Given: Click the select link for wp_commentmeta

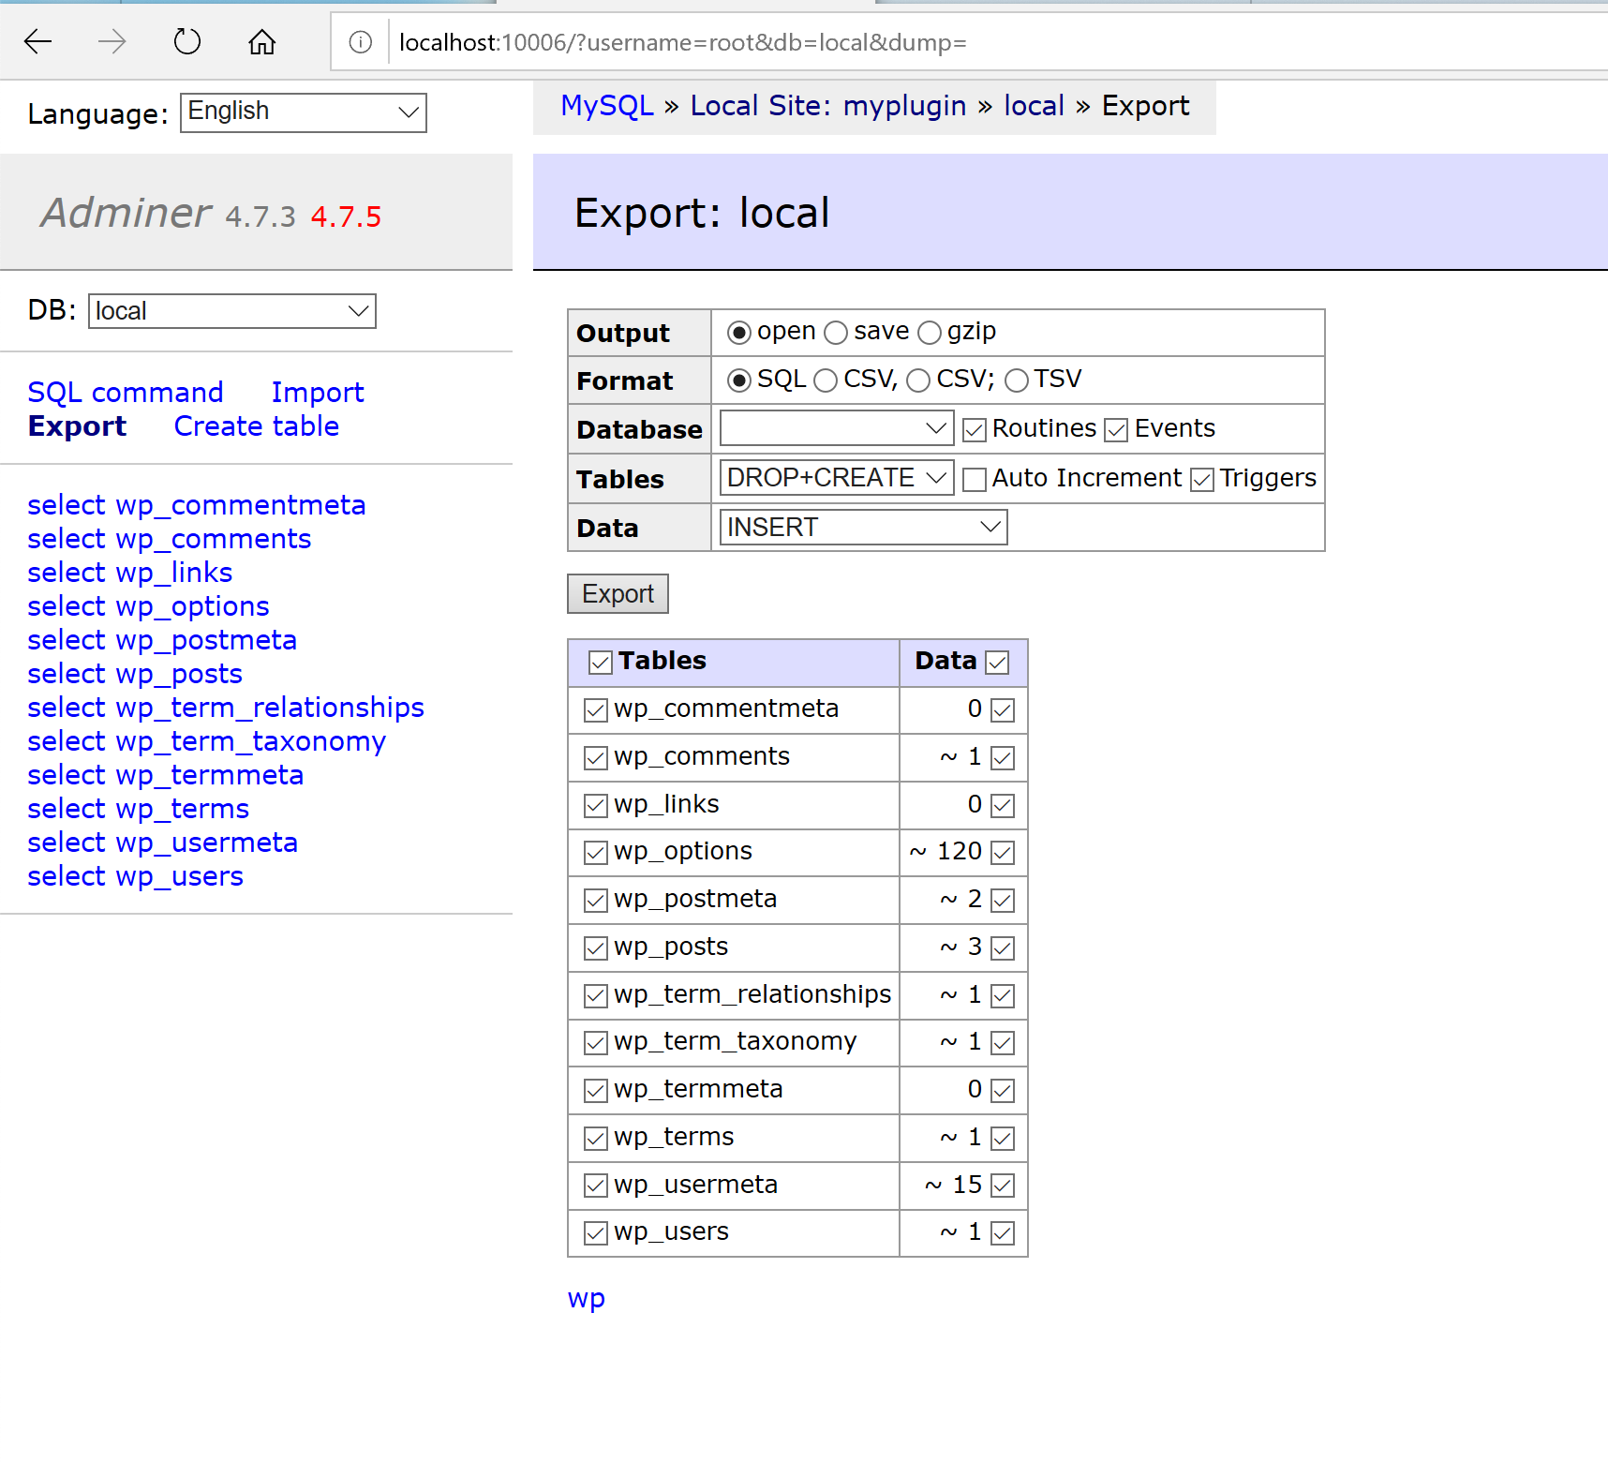Looking at the screenshot, I should pyautogui.click(x=67, y=505).
